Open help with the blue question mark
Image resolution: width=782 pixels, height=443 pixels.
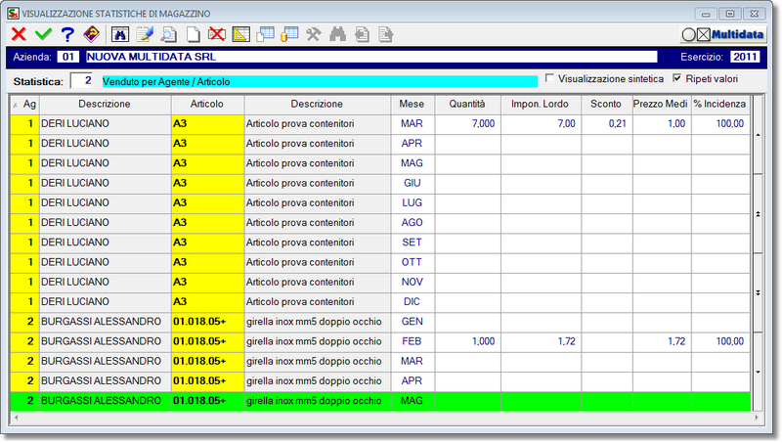67,34
